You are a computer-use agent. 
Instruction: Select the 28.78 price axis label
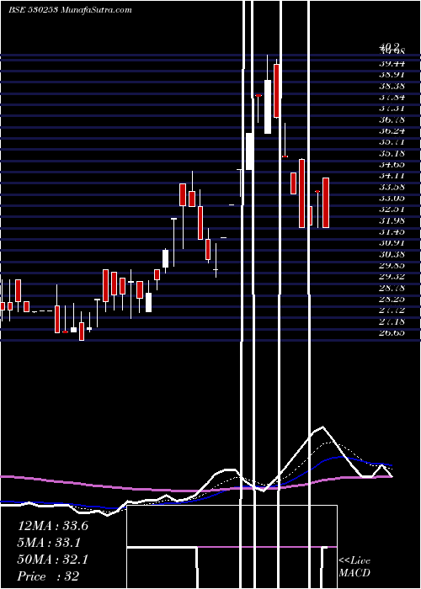pos(392,288)
